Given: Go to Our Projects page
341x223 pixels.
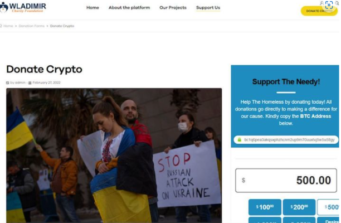Looking at the screenshot, I should point(173,8).
